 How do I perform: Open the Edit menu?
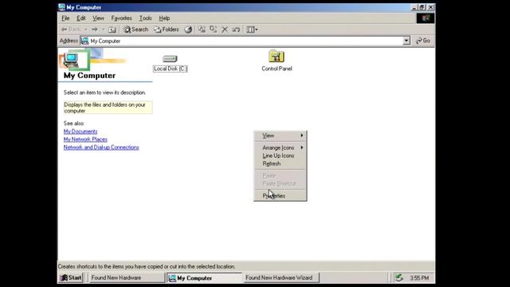coord(81,18)
